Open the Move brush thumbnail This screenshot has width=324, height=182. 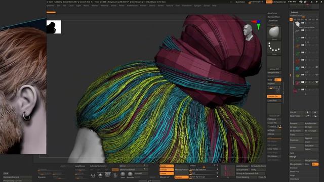[274, 33]
